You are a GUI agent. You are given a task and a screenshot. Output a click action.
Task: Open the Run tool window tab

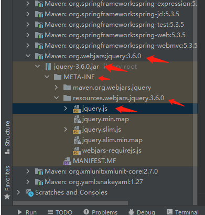[x=27, y=212]
